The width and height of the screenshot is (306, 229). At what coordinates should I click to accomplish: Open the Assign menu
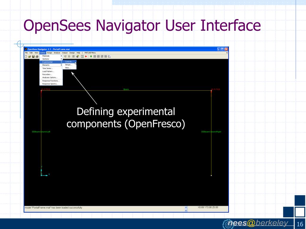click(x=50, y=53)
